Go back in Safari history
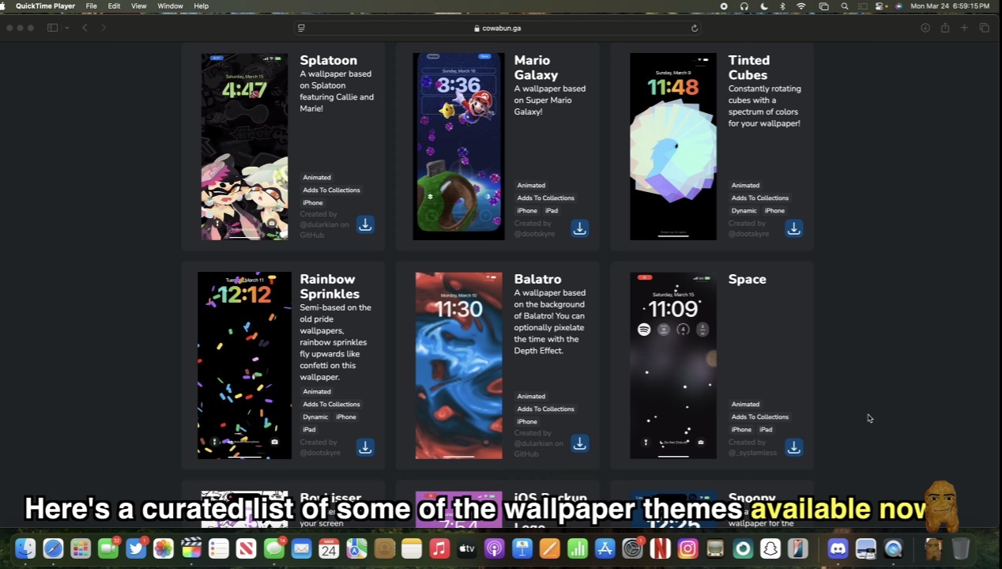Screen dimensions: 1002x569 click(85, 28)
